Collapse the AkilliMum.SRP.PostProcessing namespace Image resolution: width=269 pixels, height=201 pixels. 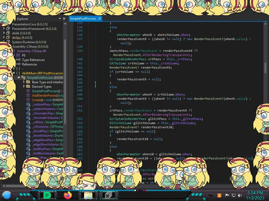[14, 73]
